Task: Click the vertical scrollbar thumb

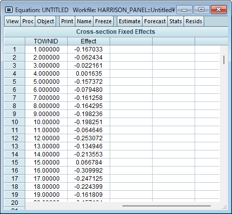Action: [x=224, y=60]
